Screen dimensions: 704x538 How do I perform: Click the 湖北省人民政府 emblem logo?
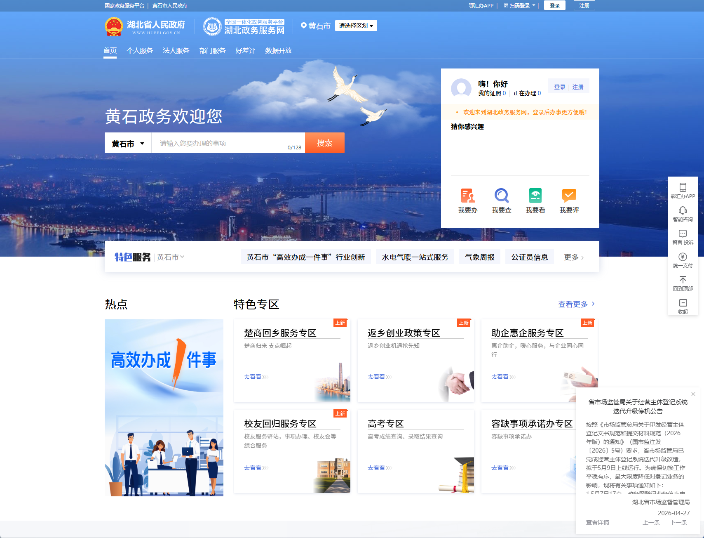(x=114, y=26)
